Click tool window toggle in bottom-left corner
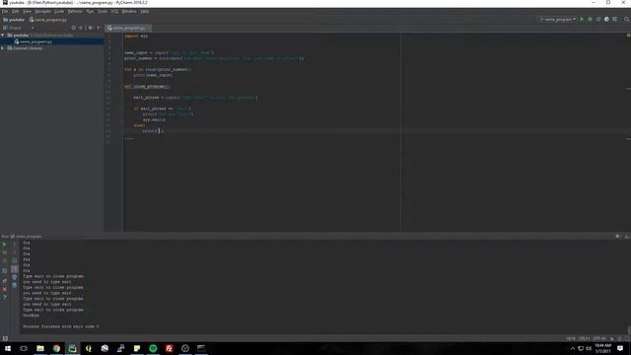631x355 pixels. point(5,338)
